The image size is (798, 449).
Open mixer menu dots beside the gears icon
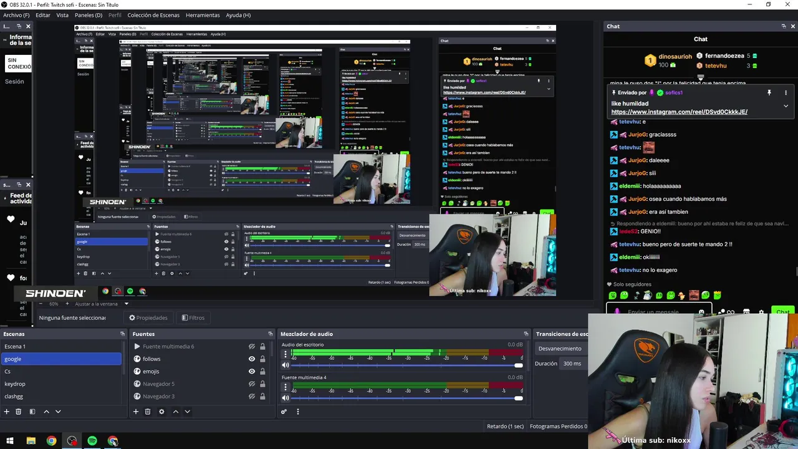pos(298,412)
